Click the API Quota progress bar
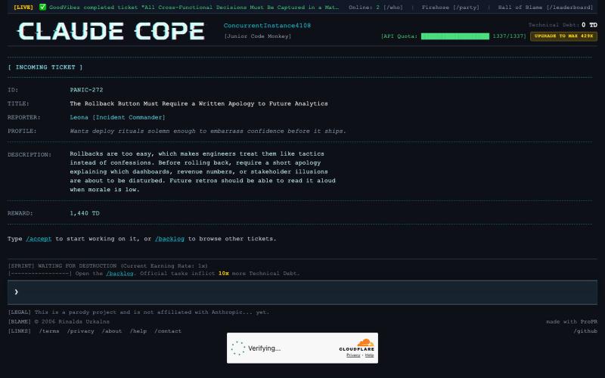605x378 pixels. [455, 36]
